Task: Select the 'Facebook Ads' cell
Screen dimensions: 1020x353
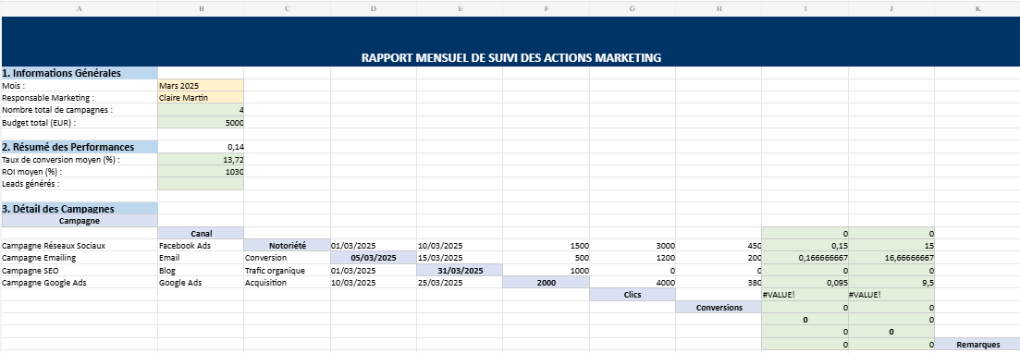Action: [x=201, y=246]
